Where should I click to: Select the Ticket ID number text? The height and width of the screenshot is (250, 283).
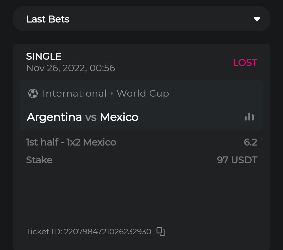pos(107,232)
